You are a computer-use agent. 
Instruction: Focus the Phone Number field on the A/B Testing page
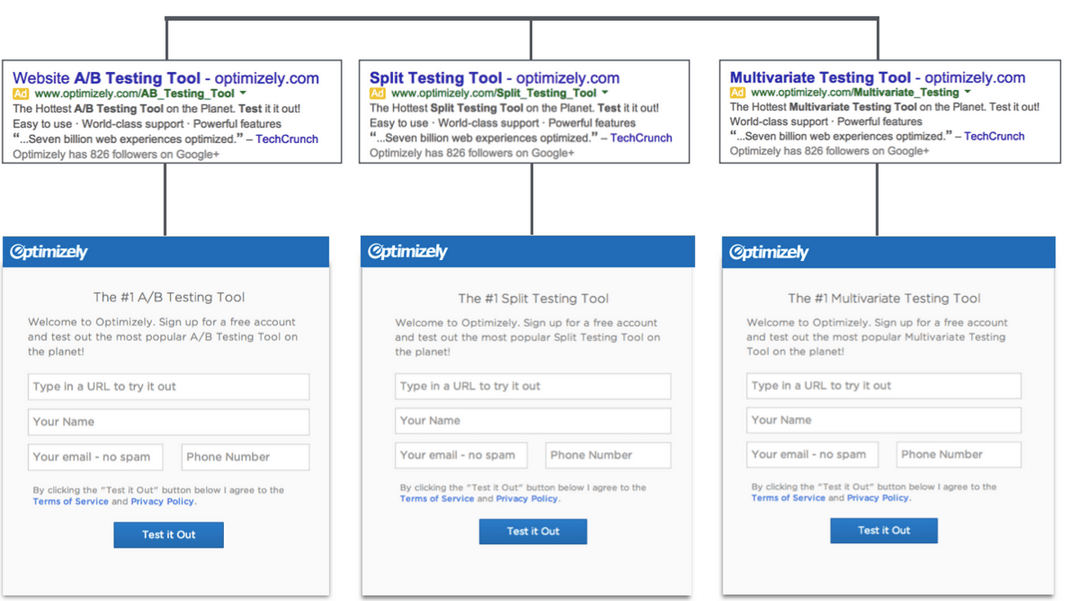245,457
